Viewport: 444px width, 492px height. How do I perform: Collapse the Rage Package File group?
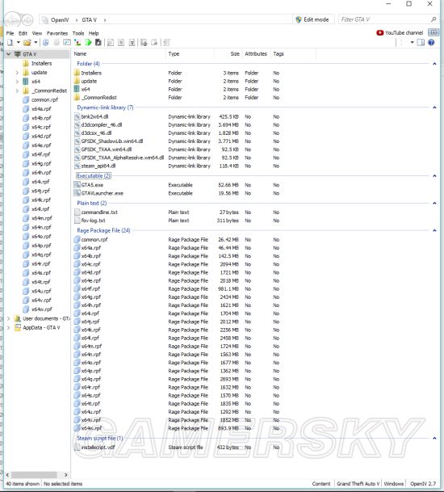[434, 230]
